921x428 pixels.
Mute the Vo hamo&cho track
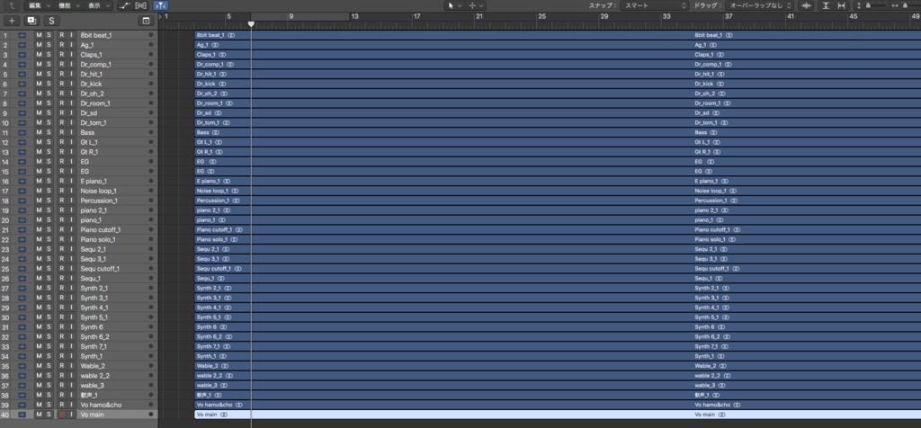point(39,405)
